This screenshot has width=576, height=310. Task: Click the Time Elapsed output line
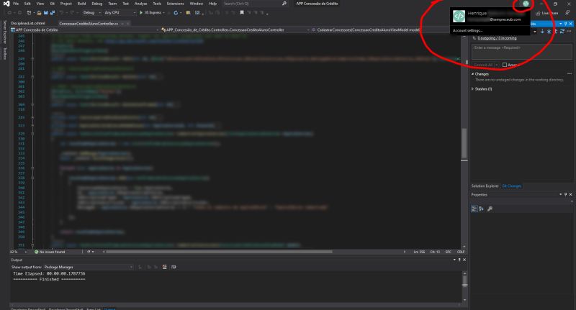(x=49, y=274)
